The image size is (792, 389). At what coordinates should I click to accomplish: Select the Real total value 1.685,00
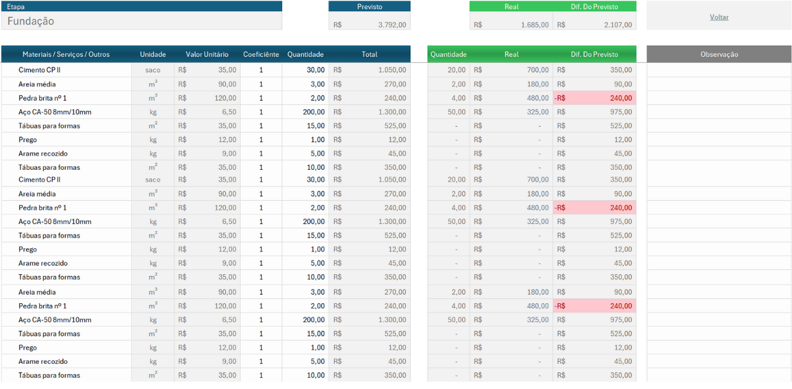(511, 25)
